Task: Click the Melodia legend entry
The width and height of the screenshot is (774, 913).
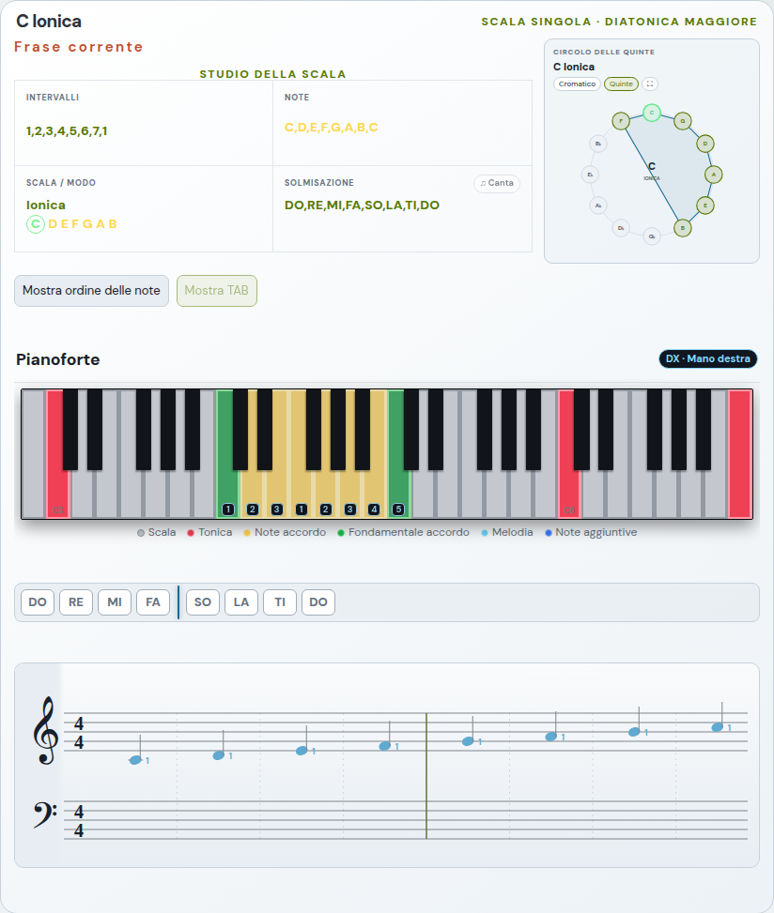Action: [507, 532]
